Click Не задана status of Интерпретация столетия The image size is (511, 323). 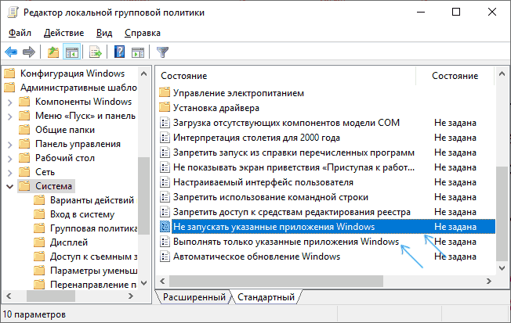pyautogui.click(x=455, y=138)
